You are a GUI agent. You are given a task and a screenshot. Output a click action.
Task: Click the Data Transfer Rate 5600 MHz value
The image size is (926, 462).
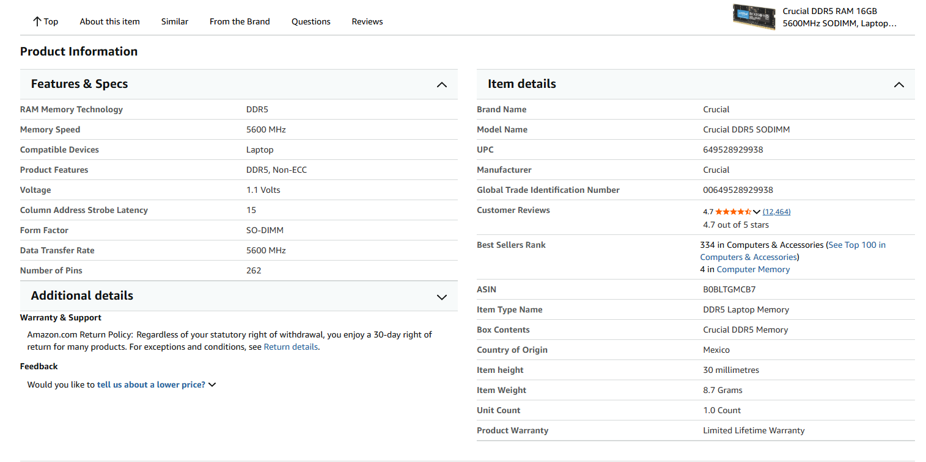tap(266, 250)
